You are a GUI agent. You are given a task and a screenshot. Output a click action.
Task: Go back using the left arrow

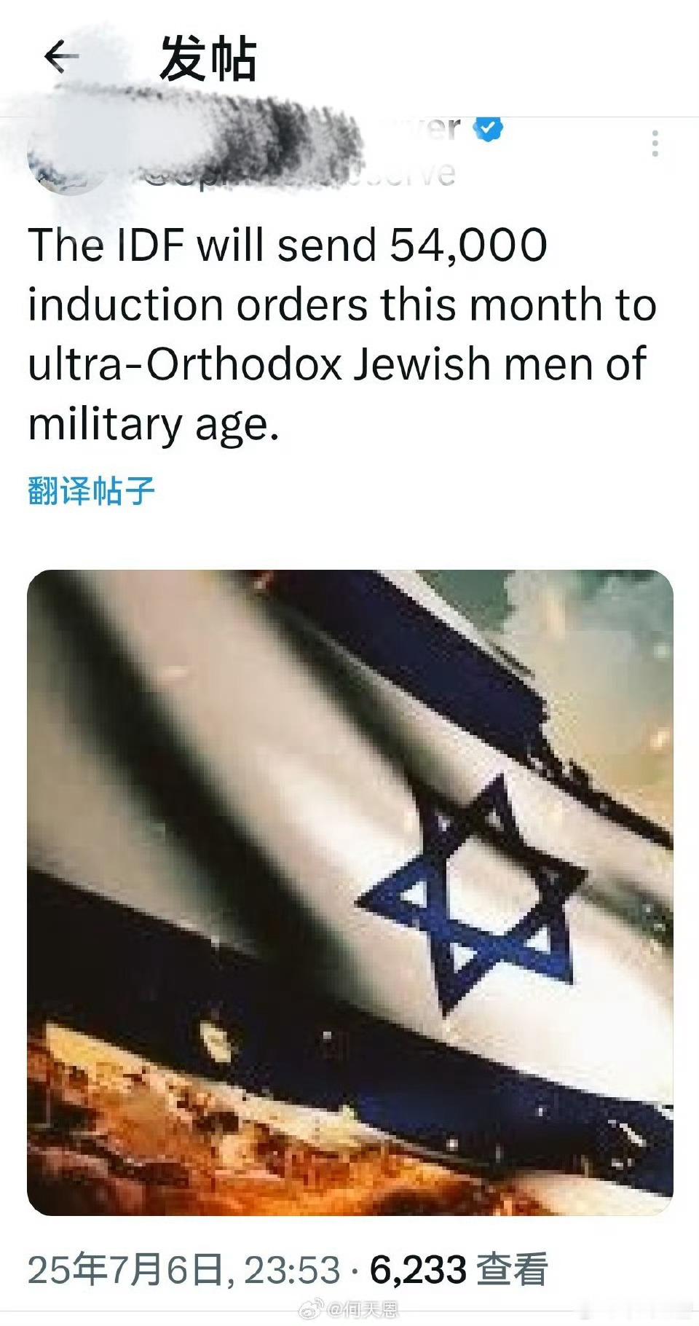61,58
